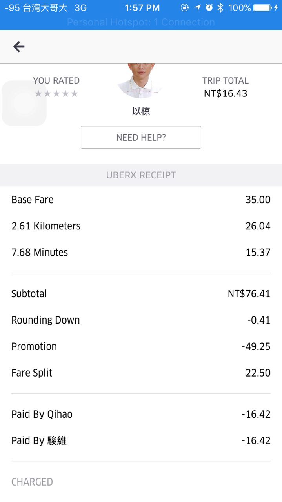Tap the alarm clock status icon
The height and width of the screenshot is (502, 282).
(x=209, y=7)
